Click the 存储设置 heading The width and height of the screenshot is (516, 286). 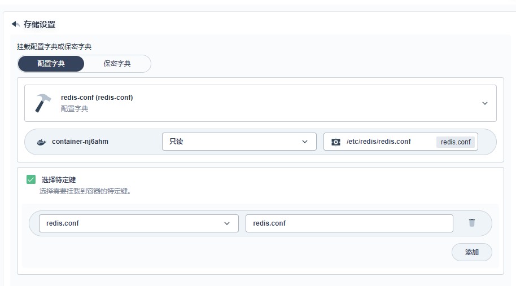40,24
